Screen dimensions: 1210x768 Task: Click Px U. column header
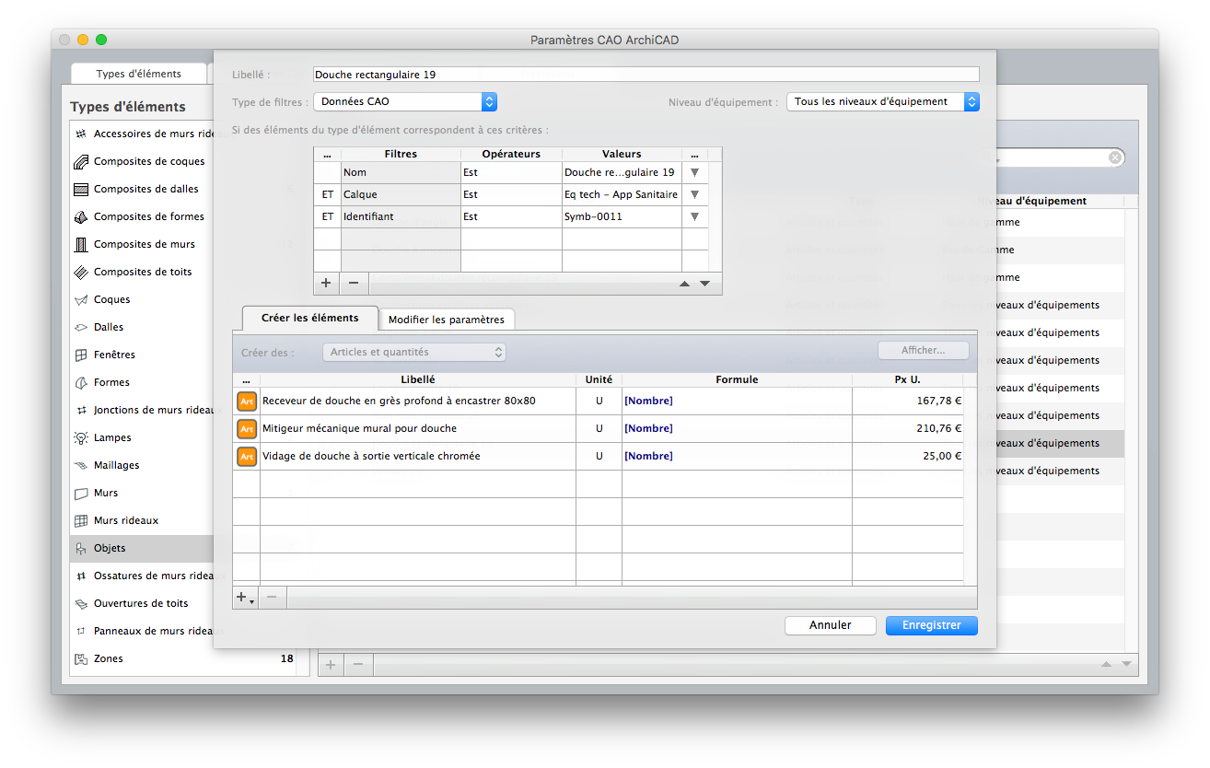coord(908,379)
